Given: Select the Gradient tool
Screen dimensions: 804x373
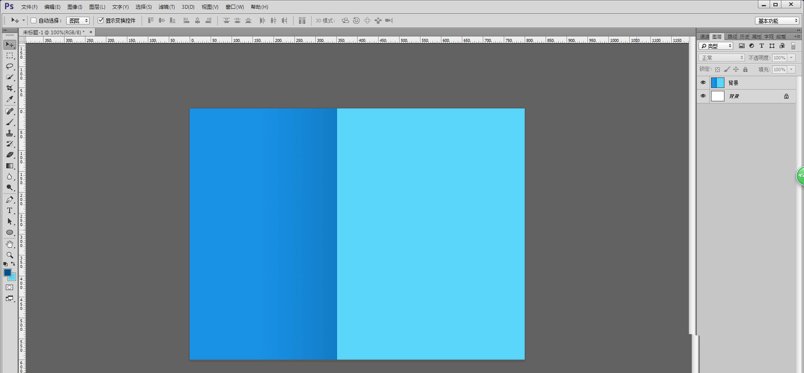Looking at the screenshot, I should tap(10, 166).
